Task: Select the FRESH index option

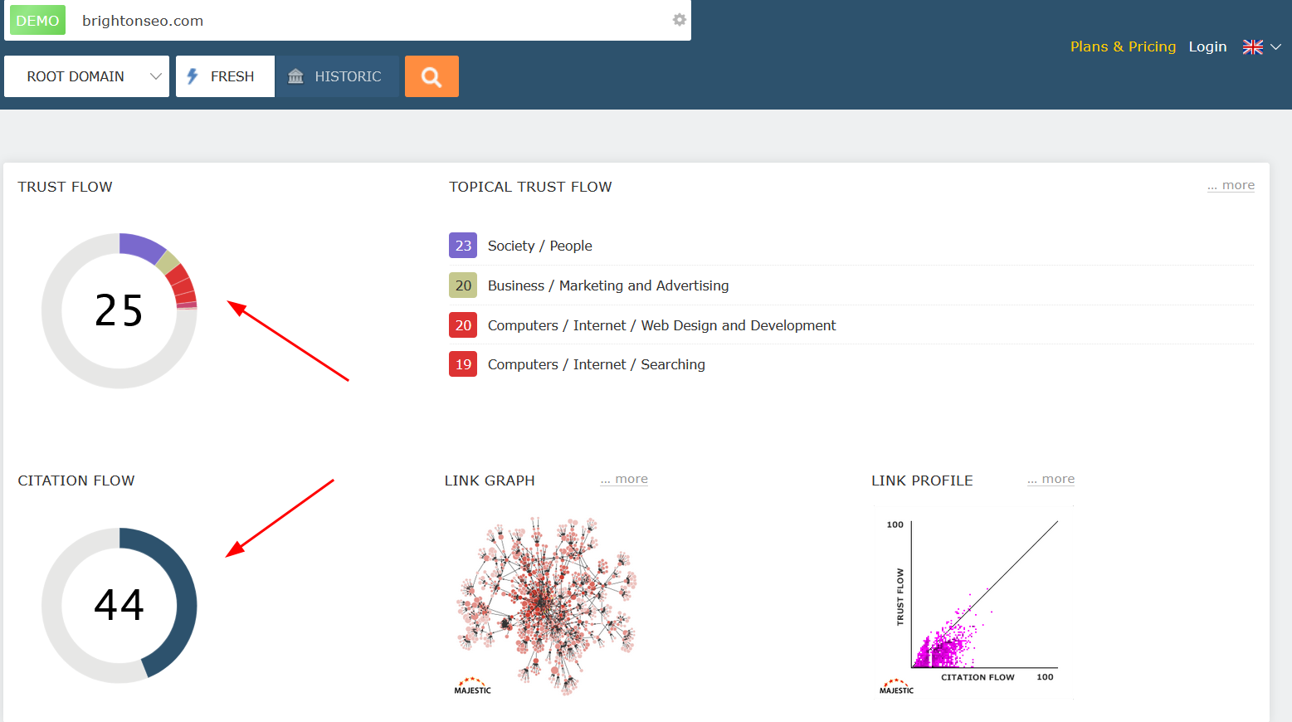Action: [x=225, y=76]
